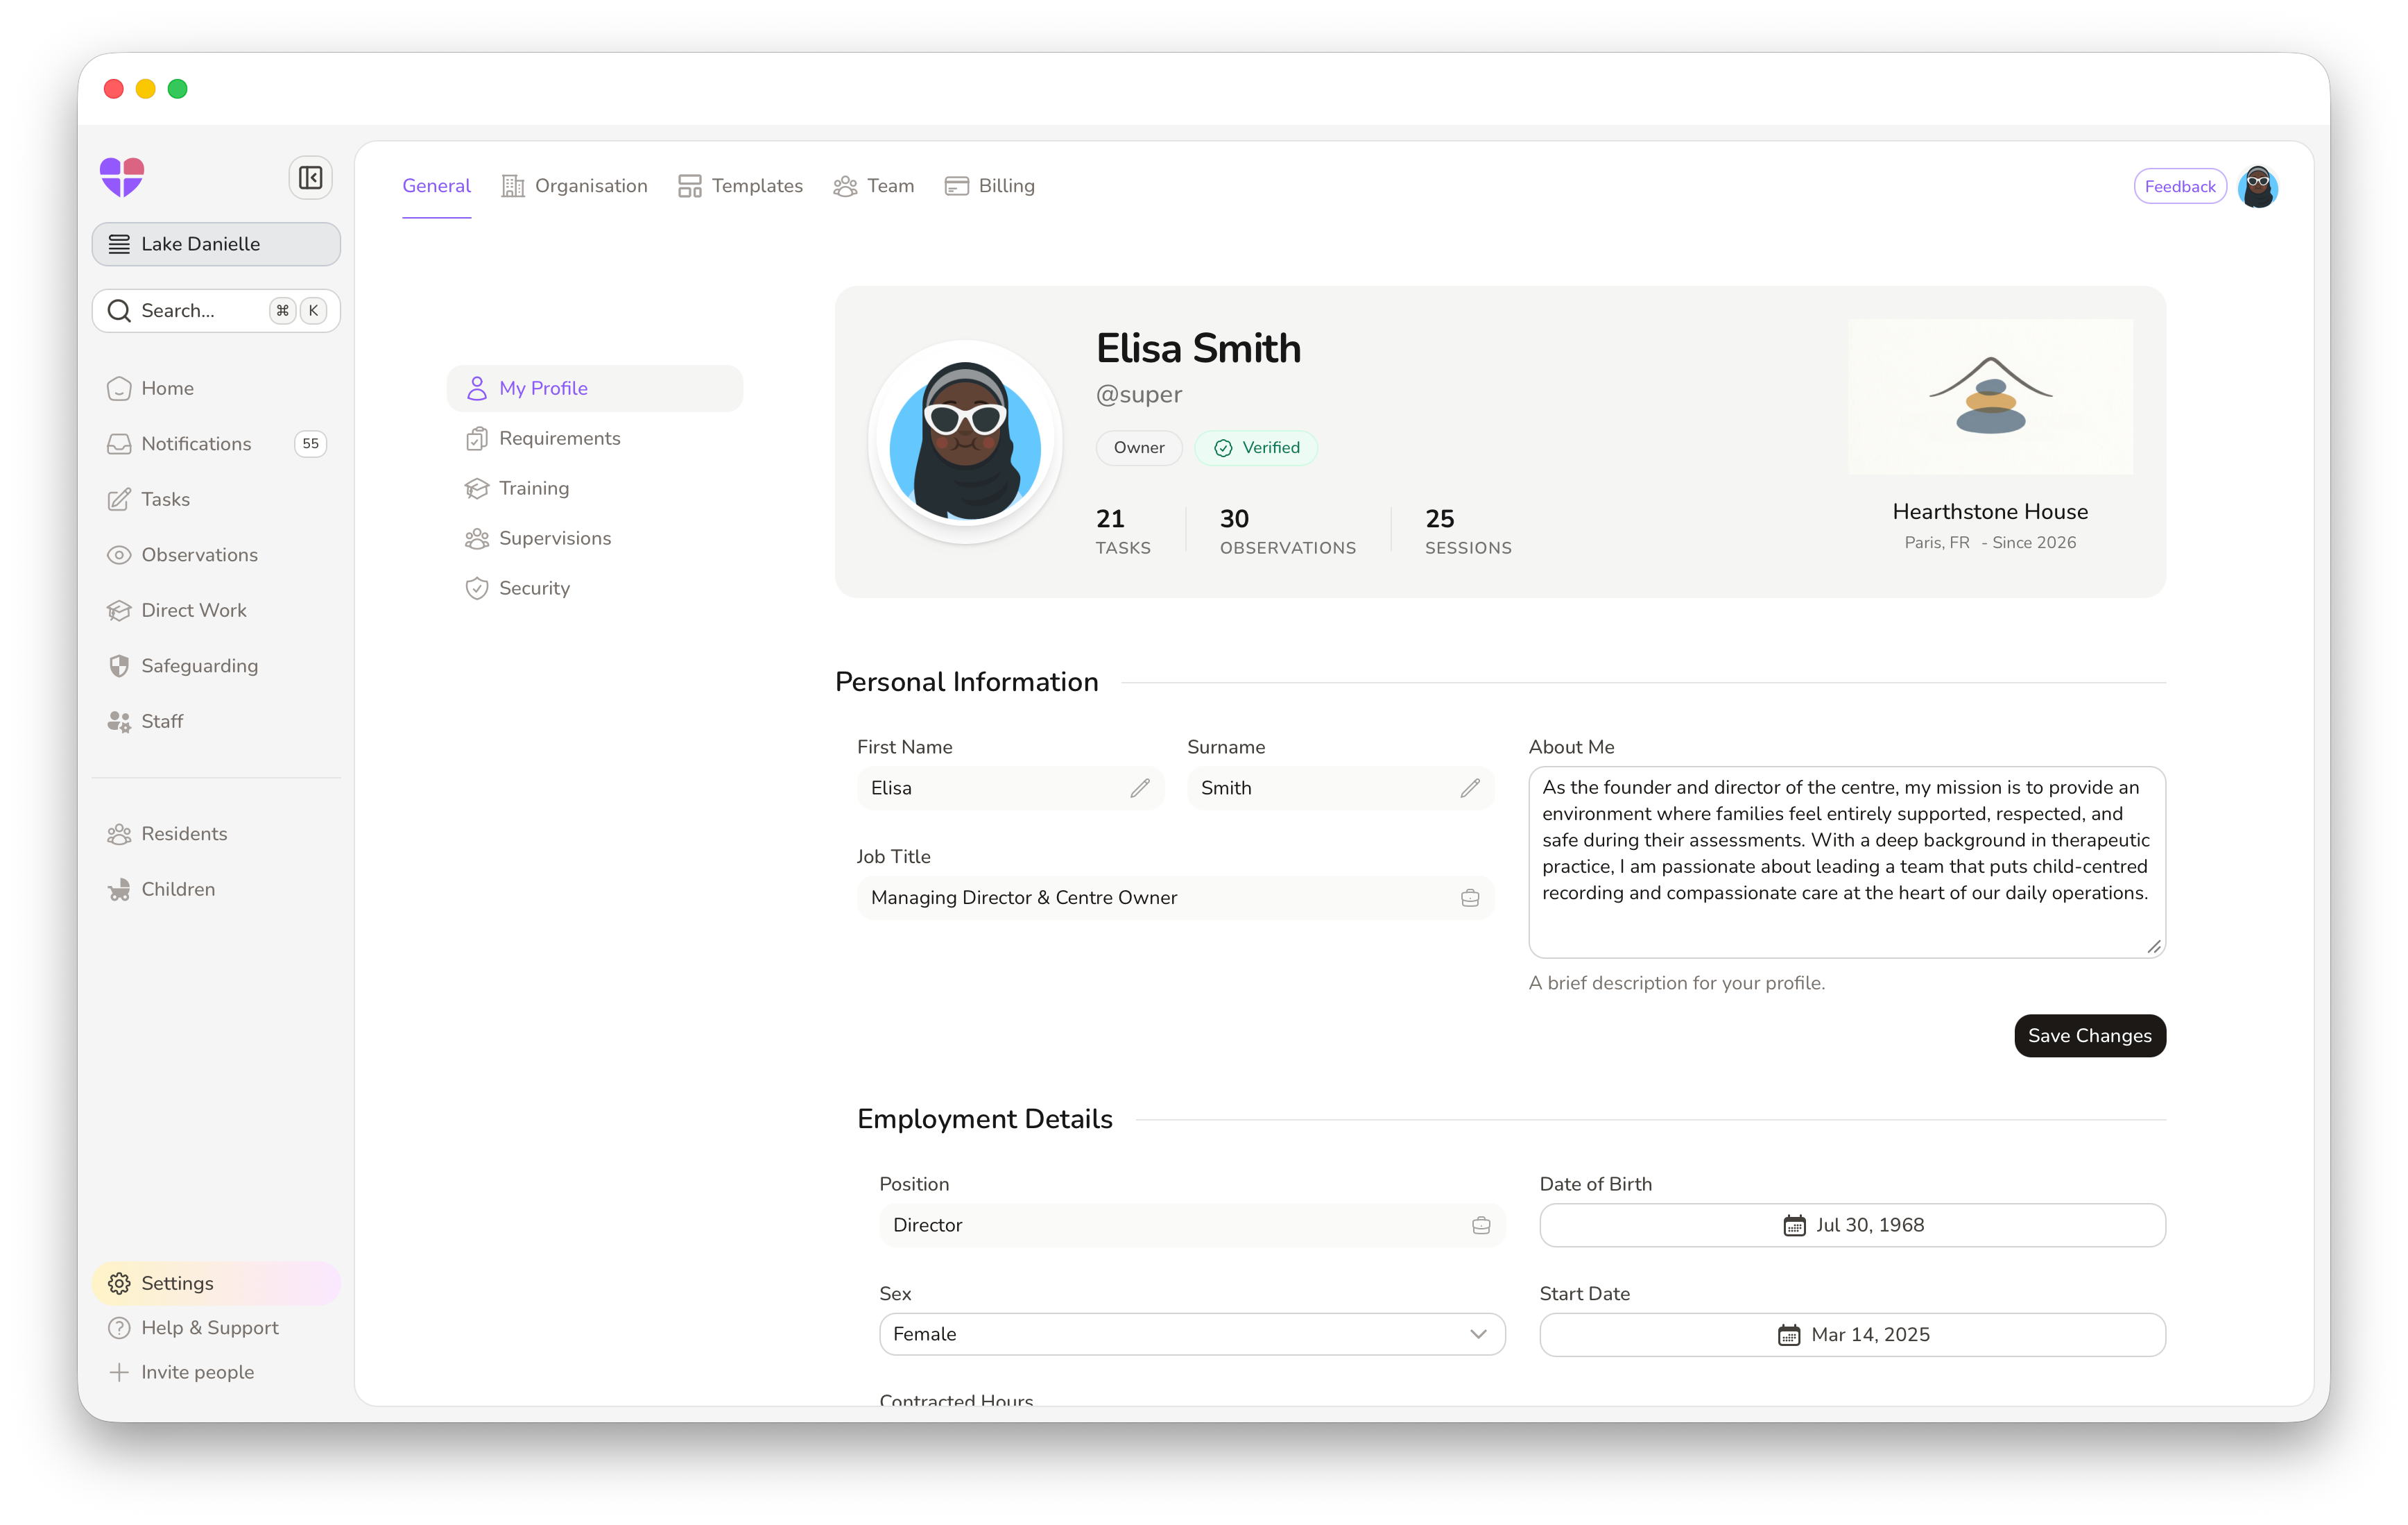2408x1525 pixels.
Task: Open the Sex dropdown showing Female
Action: (x=1192, y=1335)
